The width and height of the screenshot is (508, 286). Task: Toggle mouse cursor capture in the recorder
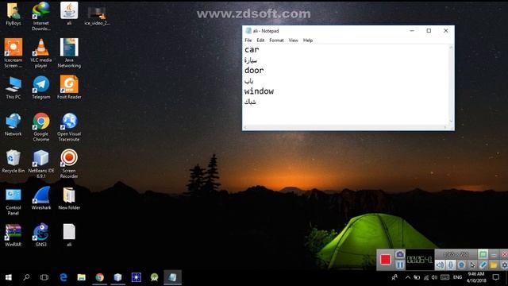472,265
